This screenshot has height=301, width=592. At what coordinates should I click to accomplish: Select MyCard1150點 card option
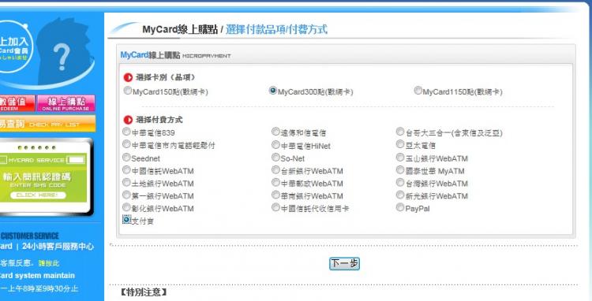(418, 91)
